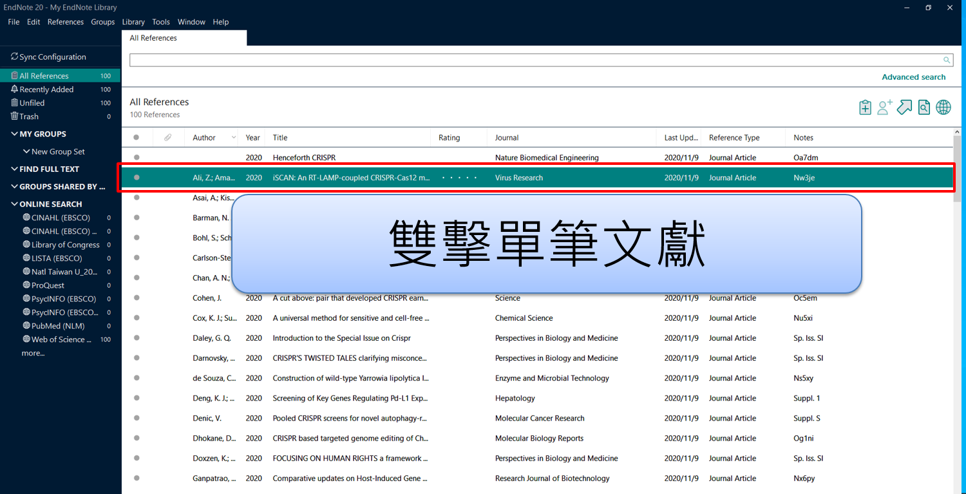Open the File menu
Viewport: 966px width, 494px height.
(x=14, y=22)
